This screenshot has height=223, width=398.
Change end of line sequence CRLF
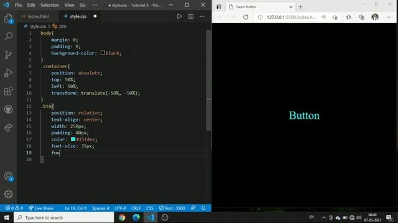tap(136, 208)
